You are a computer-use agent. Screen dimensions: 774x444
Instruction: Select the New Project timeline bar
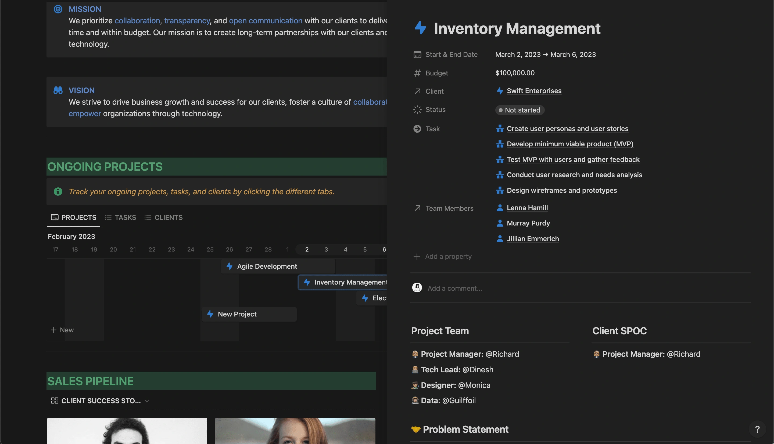[249, 314]
